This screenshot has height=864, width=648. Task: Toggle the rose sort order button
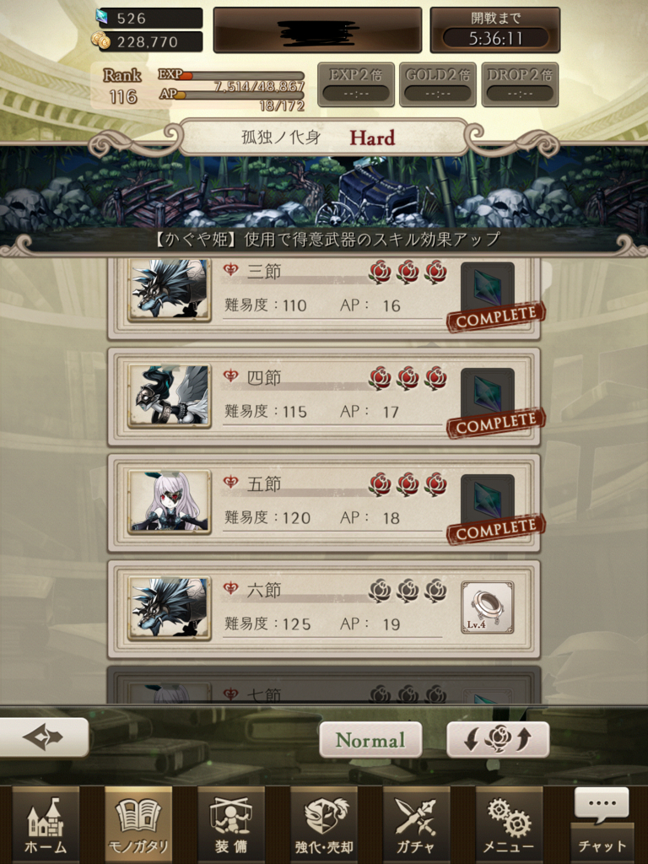click(498, 739)
